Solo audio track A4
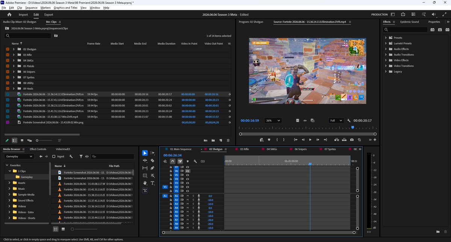 pos(193,208)
